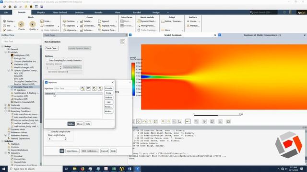Expand the Materials tree node
Image resolution: width=307 pixels, height=172 pixels.
coord(6,105)
